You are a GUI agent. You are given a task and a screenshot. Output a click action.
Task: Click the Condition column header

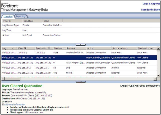pyautogui.click(x=32, y=21)
